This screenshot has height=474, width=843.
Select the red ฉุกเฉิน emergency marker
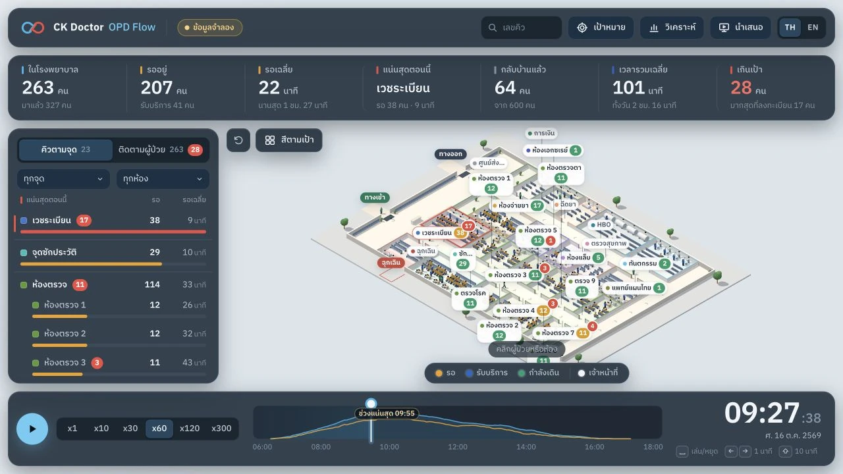pos(391,263)
